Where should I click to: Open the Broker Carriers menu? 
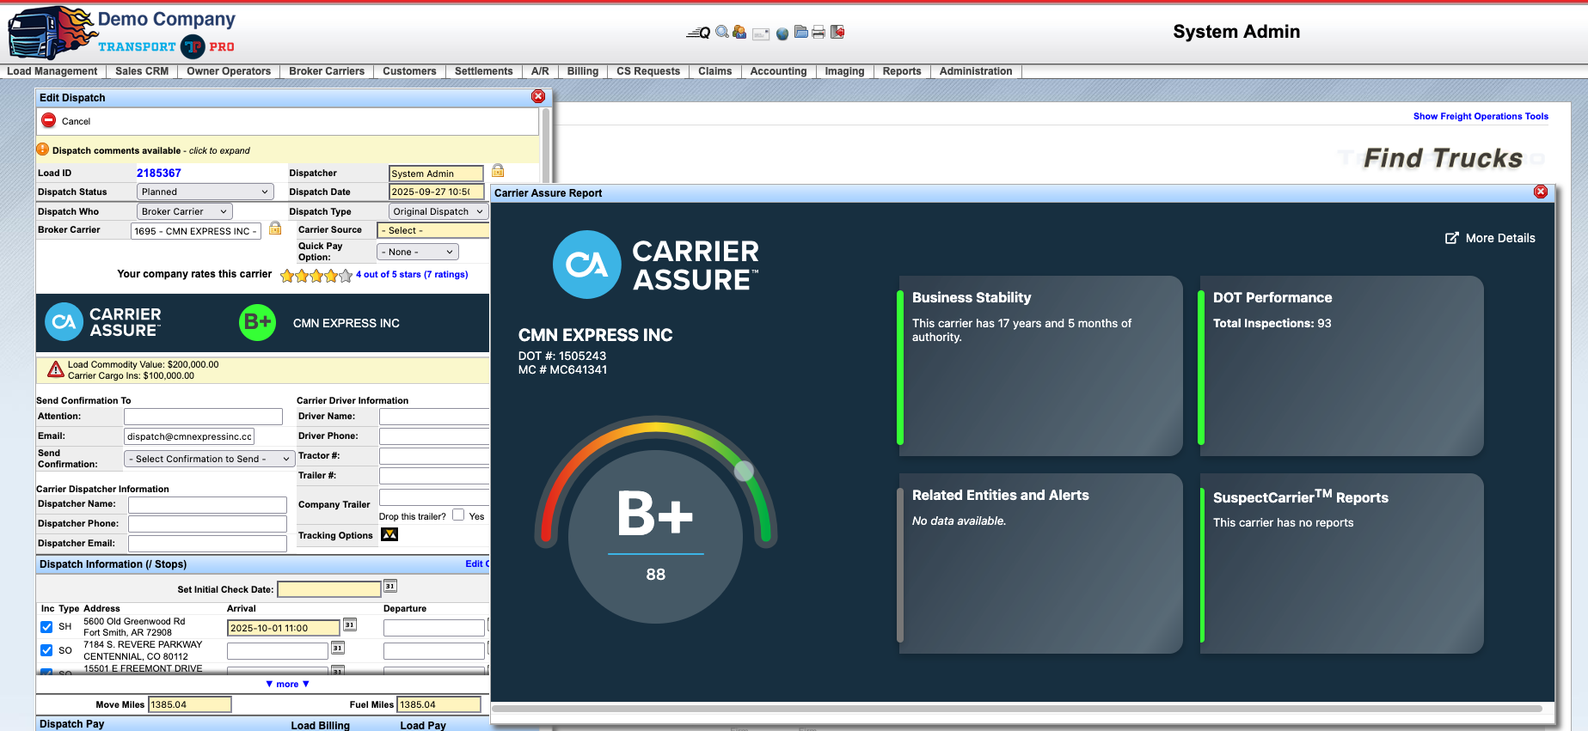pyautogui.click(x=327, y=71)
